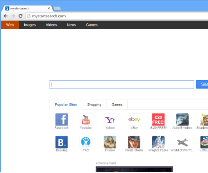Select the Shopping tab
The image size is (208, 173).
[94, 104]
